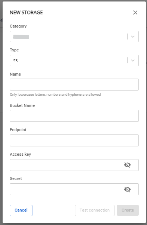The width and height of the screenshot is (147, 225).
Task: Click the "Endpoint" field label
Action: pos(18,130)
